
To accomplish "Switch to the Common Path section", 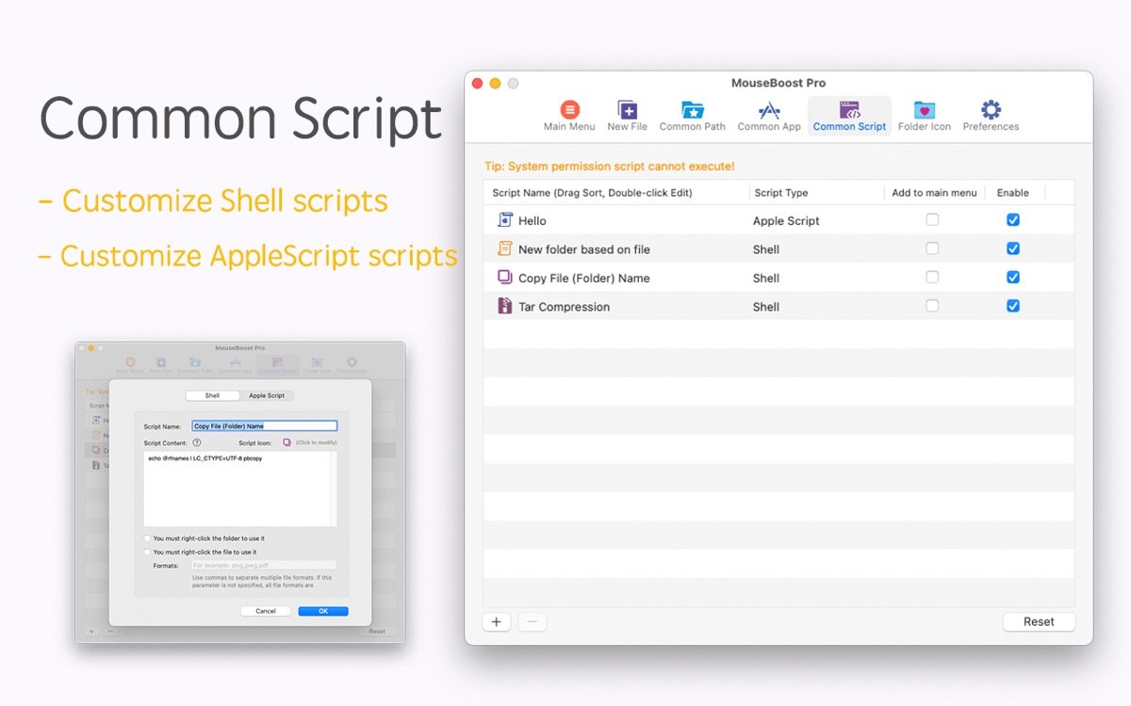I will pos(692,110).
